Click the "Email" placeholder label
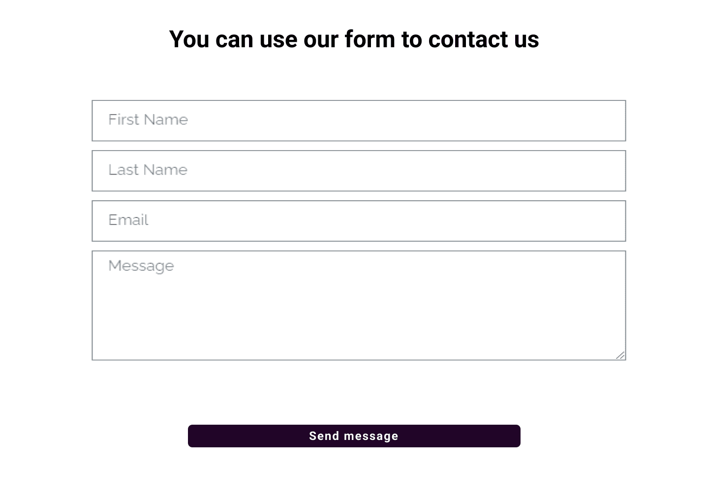 click(x=128, y=220)
